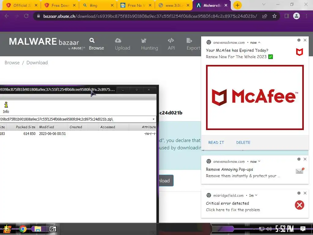Close the Remove Annoying Pop-ups notification
The height and width of the screenshot is (235, 313).
point(305,159)
